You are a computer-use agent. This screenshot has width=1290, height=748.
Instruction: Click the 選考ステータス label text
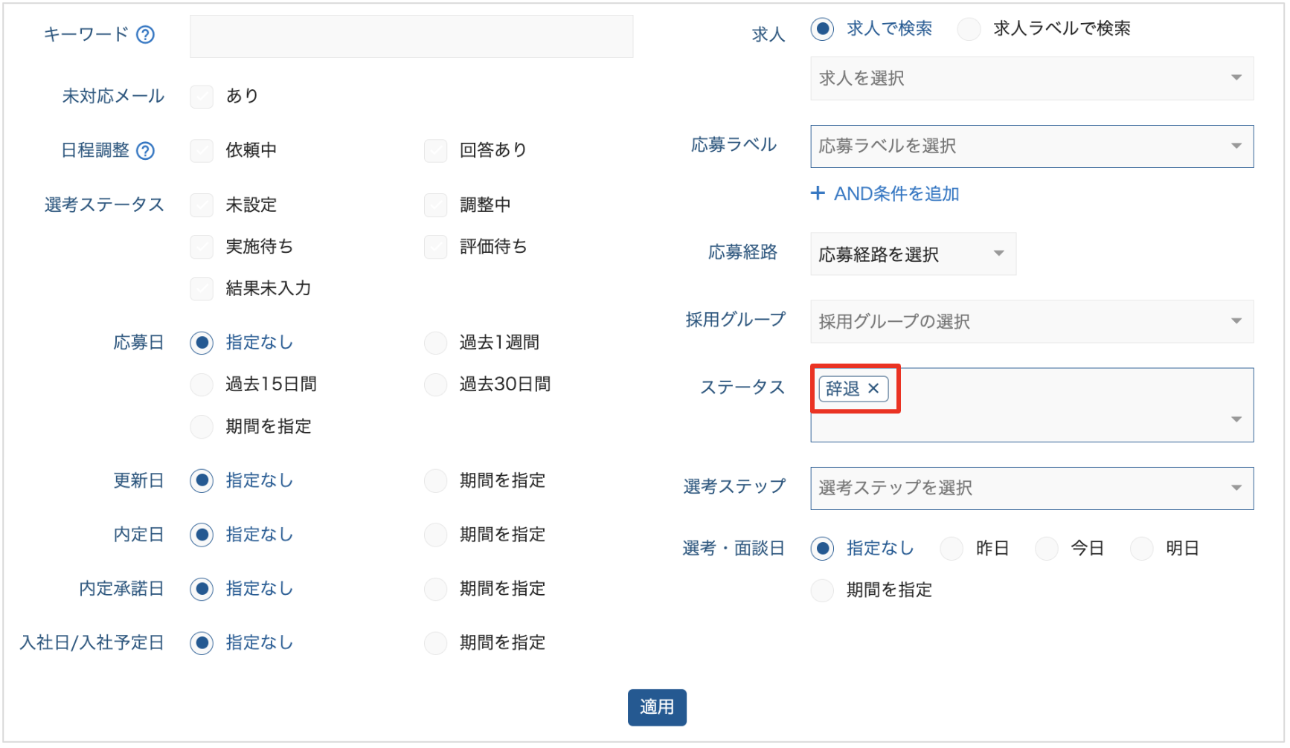[x=104, y=205]
